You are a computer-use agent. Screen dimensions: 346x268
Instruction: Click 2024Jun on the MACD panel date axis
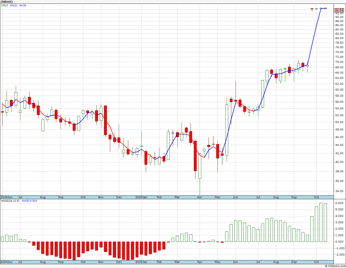pyautogui.click(x=7, y=262)
